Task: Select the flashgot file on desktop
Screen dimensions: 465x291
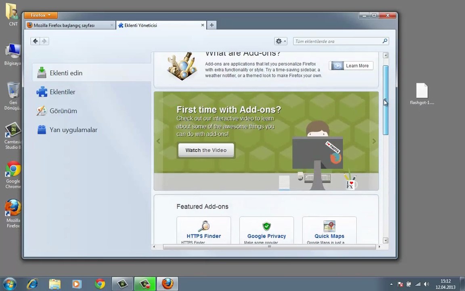Action: tap(422, 94)
